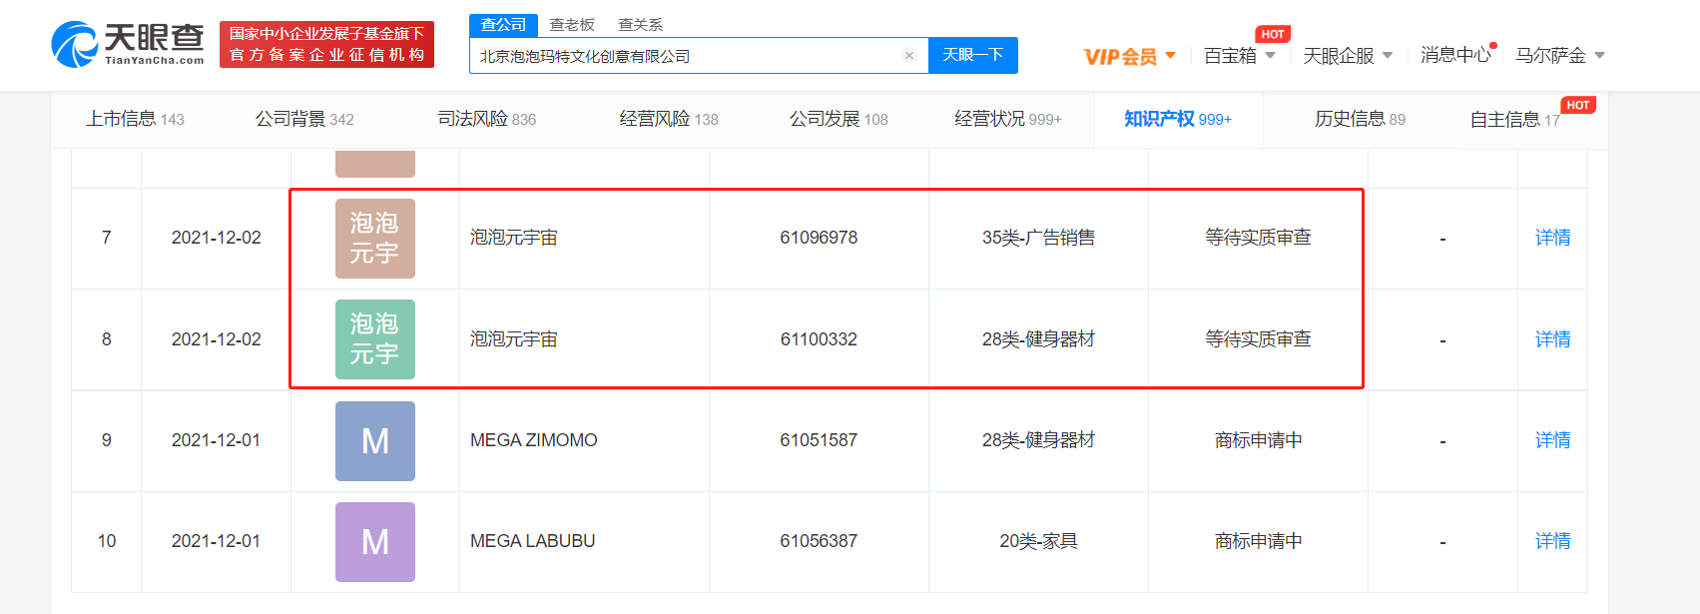Open 详情 link for registration 61096978
The width and height of the screenshot is (1700, 614).
(1552, 238)
